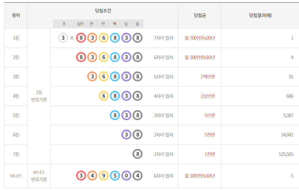Screen dimensions: 299x190
Task: Click the gray 8 ball in 4등 row
Action: pos(138,96)
